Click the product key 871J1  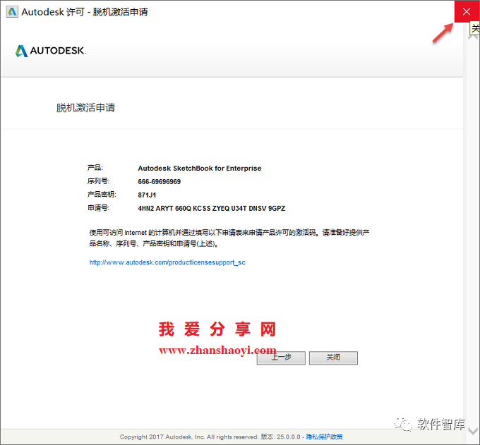coord(147,195)
